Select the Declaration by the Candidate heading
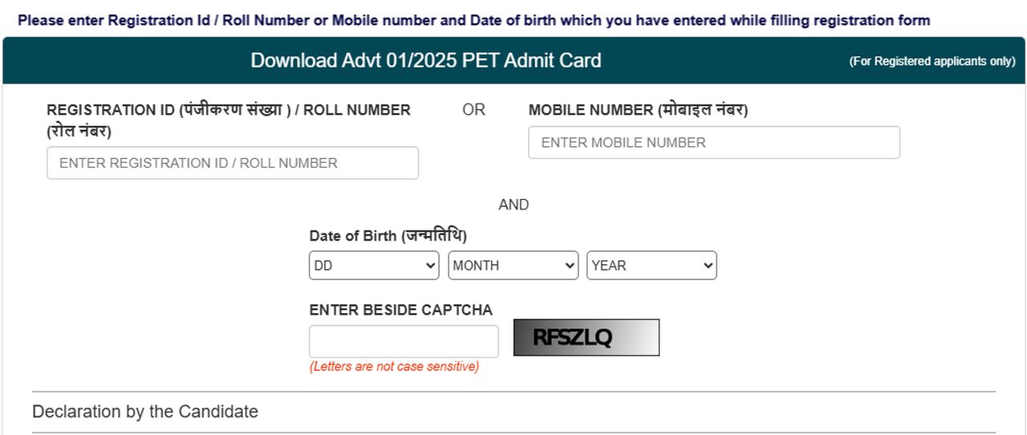This screenshot has width=1027, height=435. pos(145,412)
